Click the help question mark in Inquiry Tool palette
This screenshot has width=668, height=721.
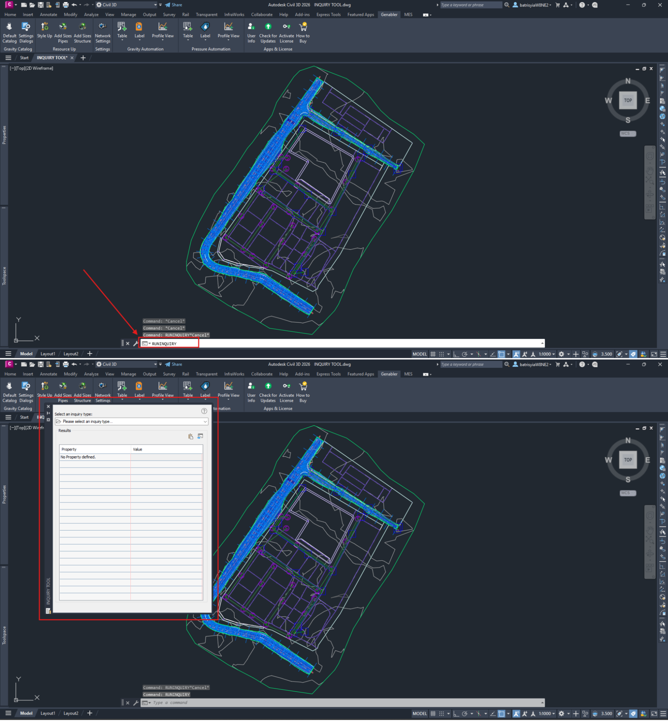[204, 411]
